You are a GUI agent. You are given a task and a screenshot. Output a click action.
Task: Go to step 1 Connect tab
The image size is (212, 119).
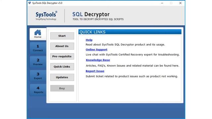click(x=38, y=48)
